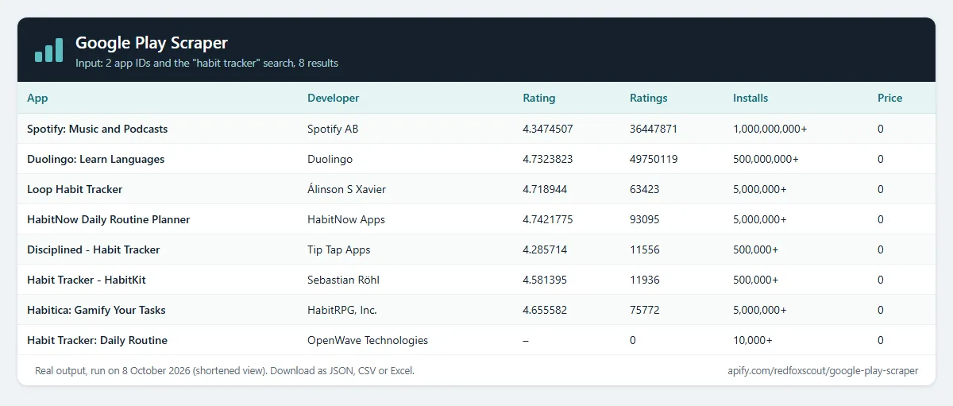This screenshot has height=406, width=953.
Task: Click the Google Play Scraper title
Action: [152, 43]
